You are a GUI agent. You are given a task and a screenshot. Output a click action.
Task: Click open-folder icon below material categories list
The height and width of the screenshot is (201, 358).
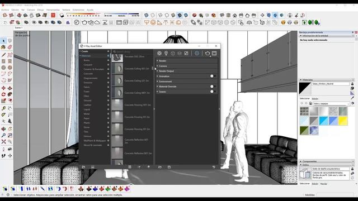[83, 167]
